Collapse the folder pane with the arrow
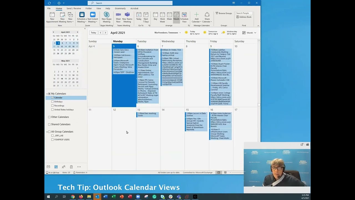 (x=85, y=29)
